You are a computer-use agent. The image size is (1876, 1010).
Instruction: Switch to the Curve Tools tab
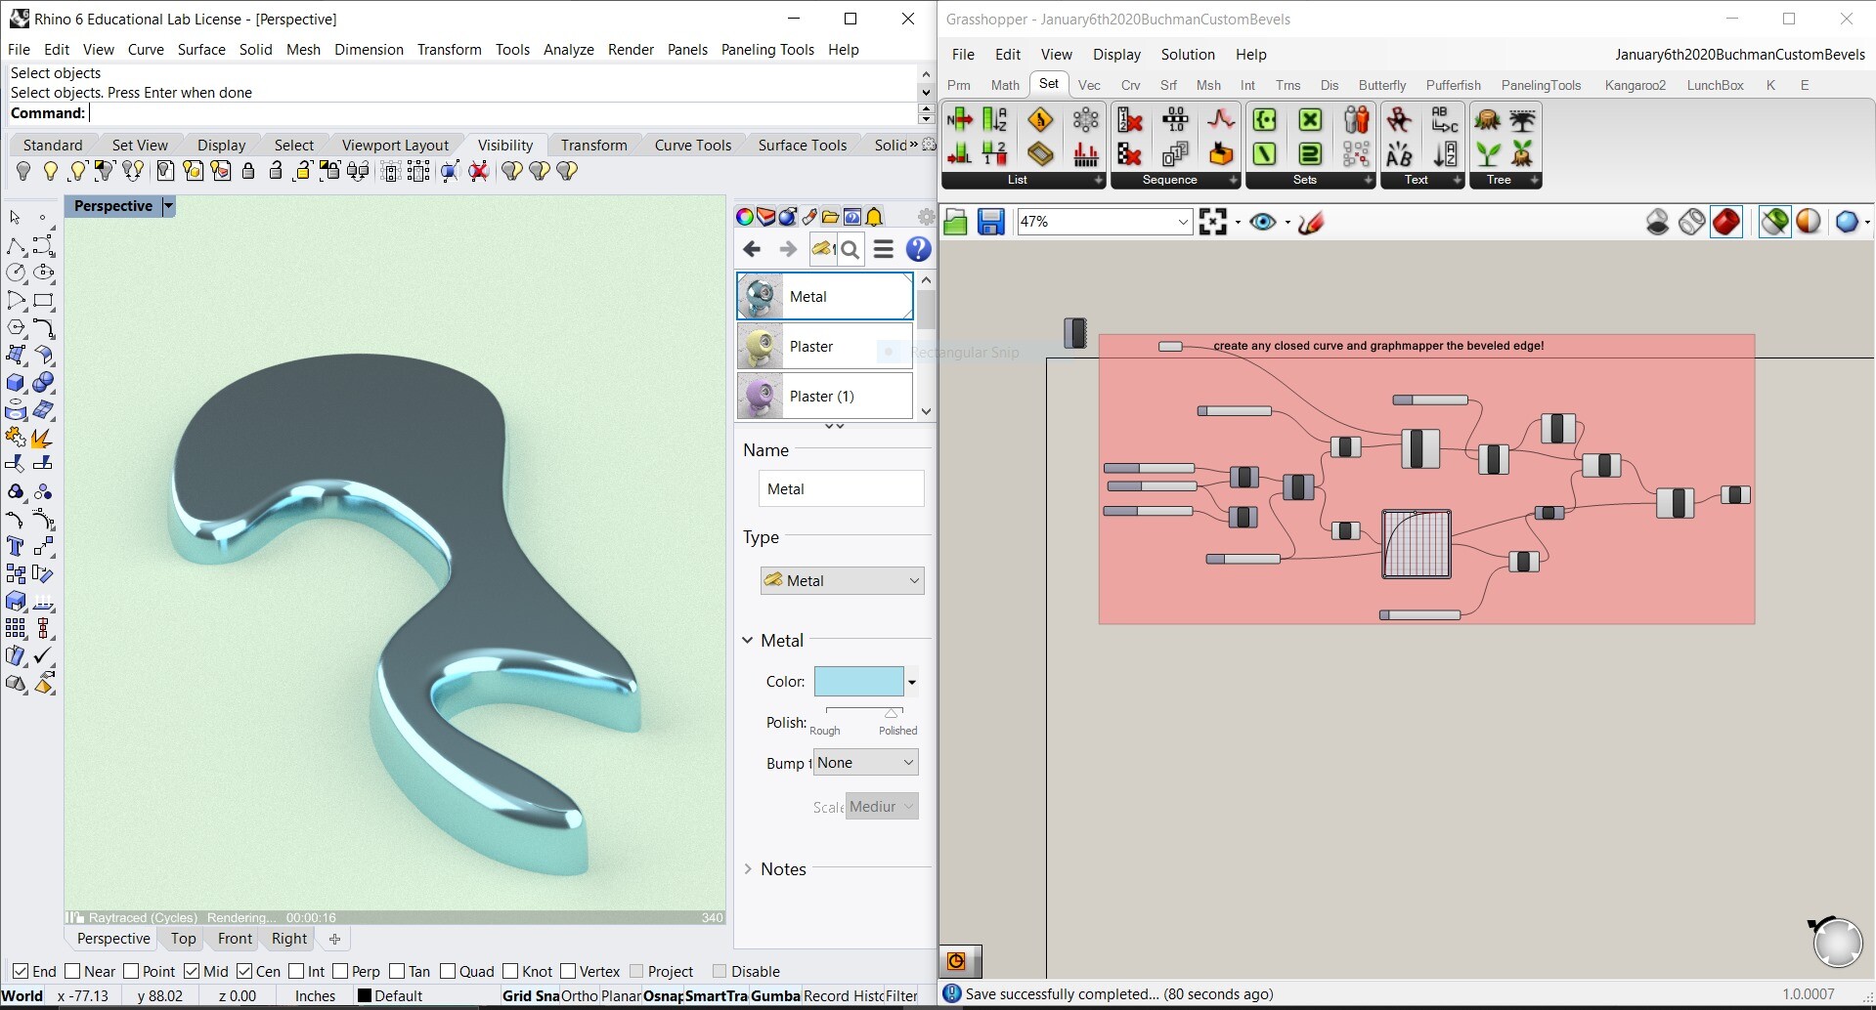coord(692,145)
